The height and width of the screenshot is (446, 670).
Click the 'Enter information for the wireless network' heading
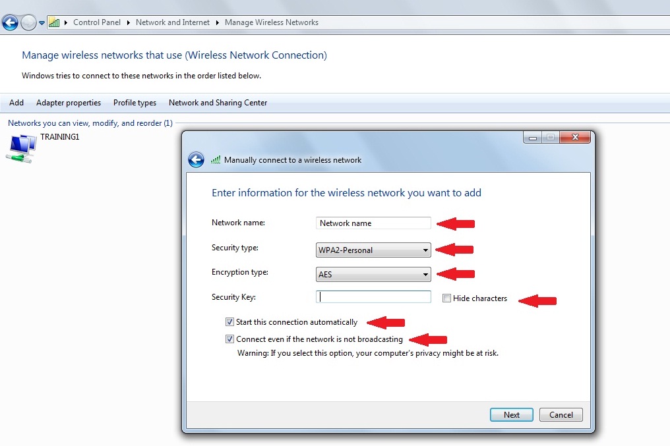click(x=346, y=193)
